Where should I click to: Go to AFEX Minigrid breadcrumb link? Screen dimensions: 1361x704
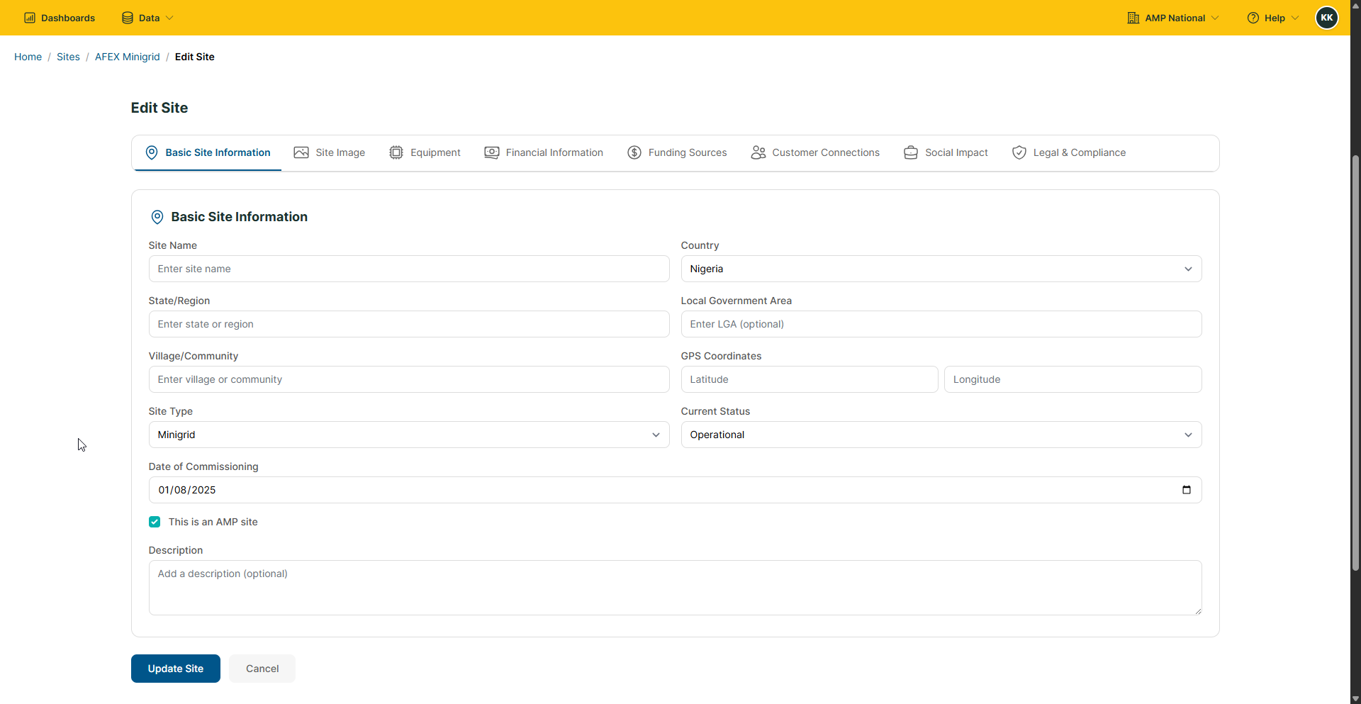pos(128,57)
